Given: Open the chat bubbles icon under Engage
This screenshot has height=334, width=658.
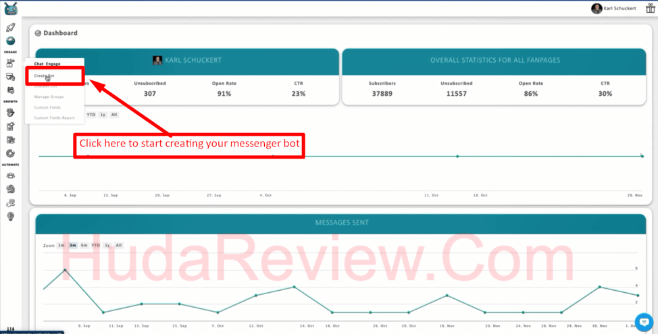Looking at the screenshot, I should (11, 77).
